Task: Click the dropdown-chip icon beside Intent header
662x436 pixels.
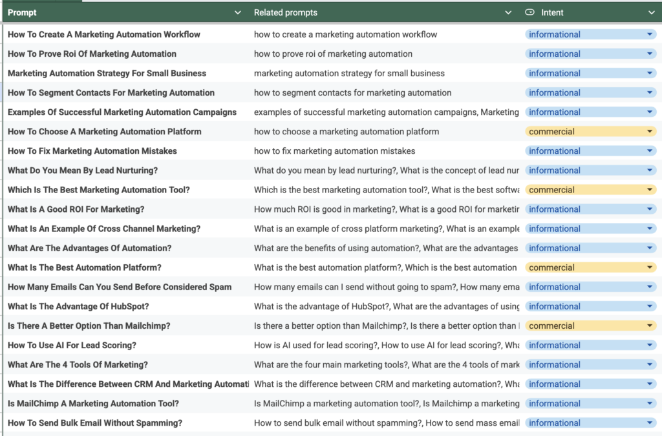Action: tap(530, 12)
